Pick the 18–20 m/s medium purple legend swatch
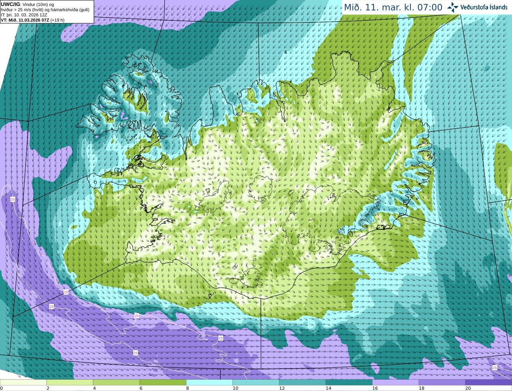 click(x=442, y=383)
